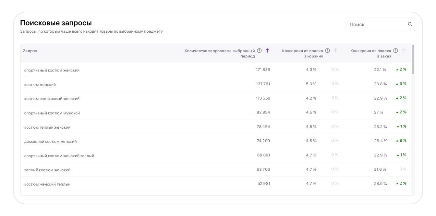Select the query спортивный костюм женский

[x=52, y=70]
